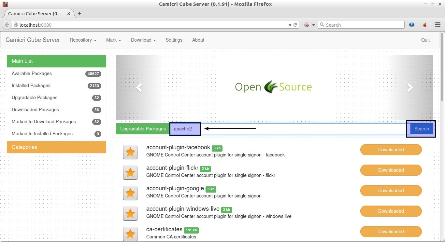Viewport: 445px width, 242px height.
Task: Click Downloaded button for account-plugin-google
Action: pyautogui.click(x=391, y=191)
